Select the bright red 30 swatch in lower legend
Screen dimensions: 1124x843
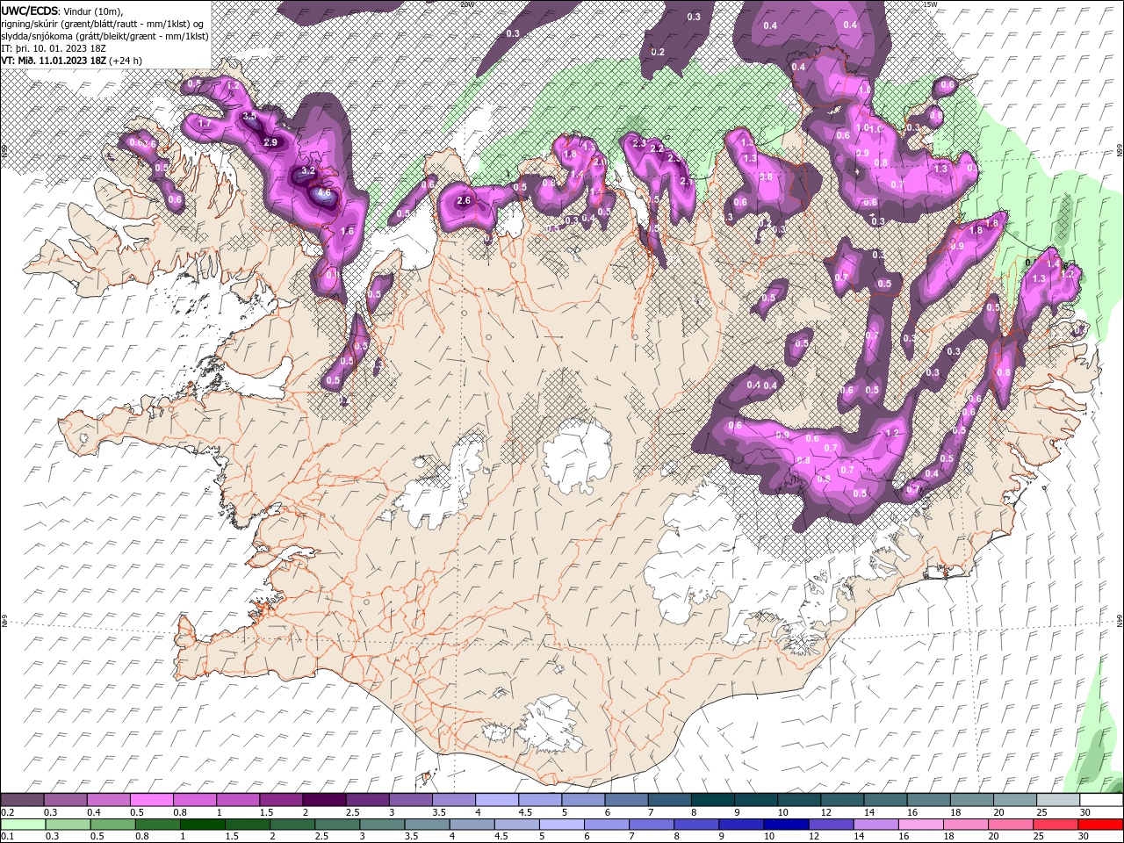point(1100,825)
